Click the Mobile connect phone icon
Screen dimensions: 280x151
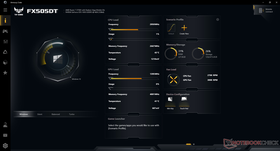pos(260,11)
